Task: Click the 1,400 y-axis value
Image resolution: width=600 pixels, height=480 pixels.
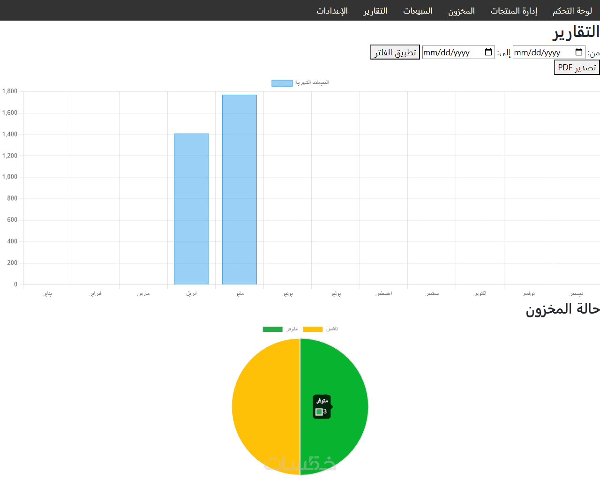Action: (9, 134)
